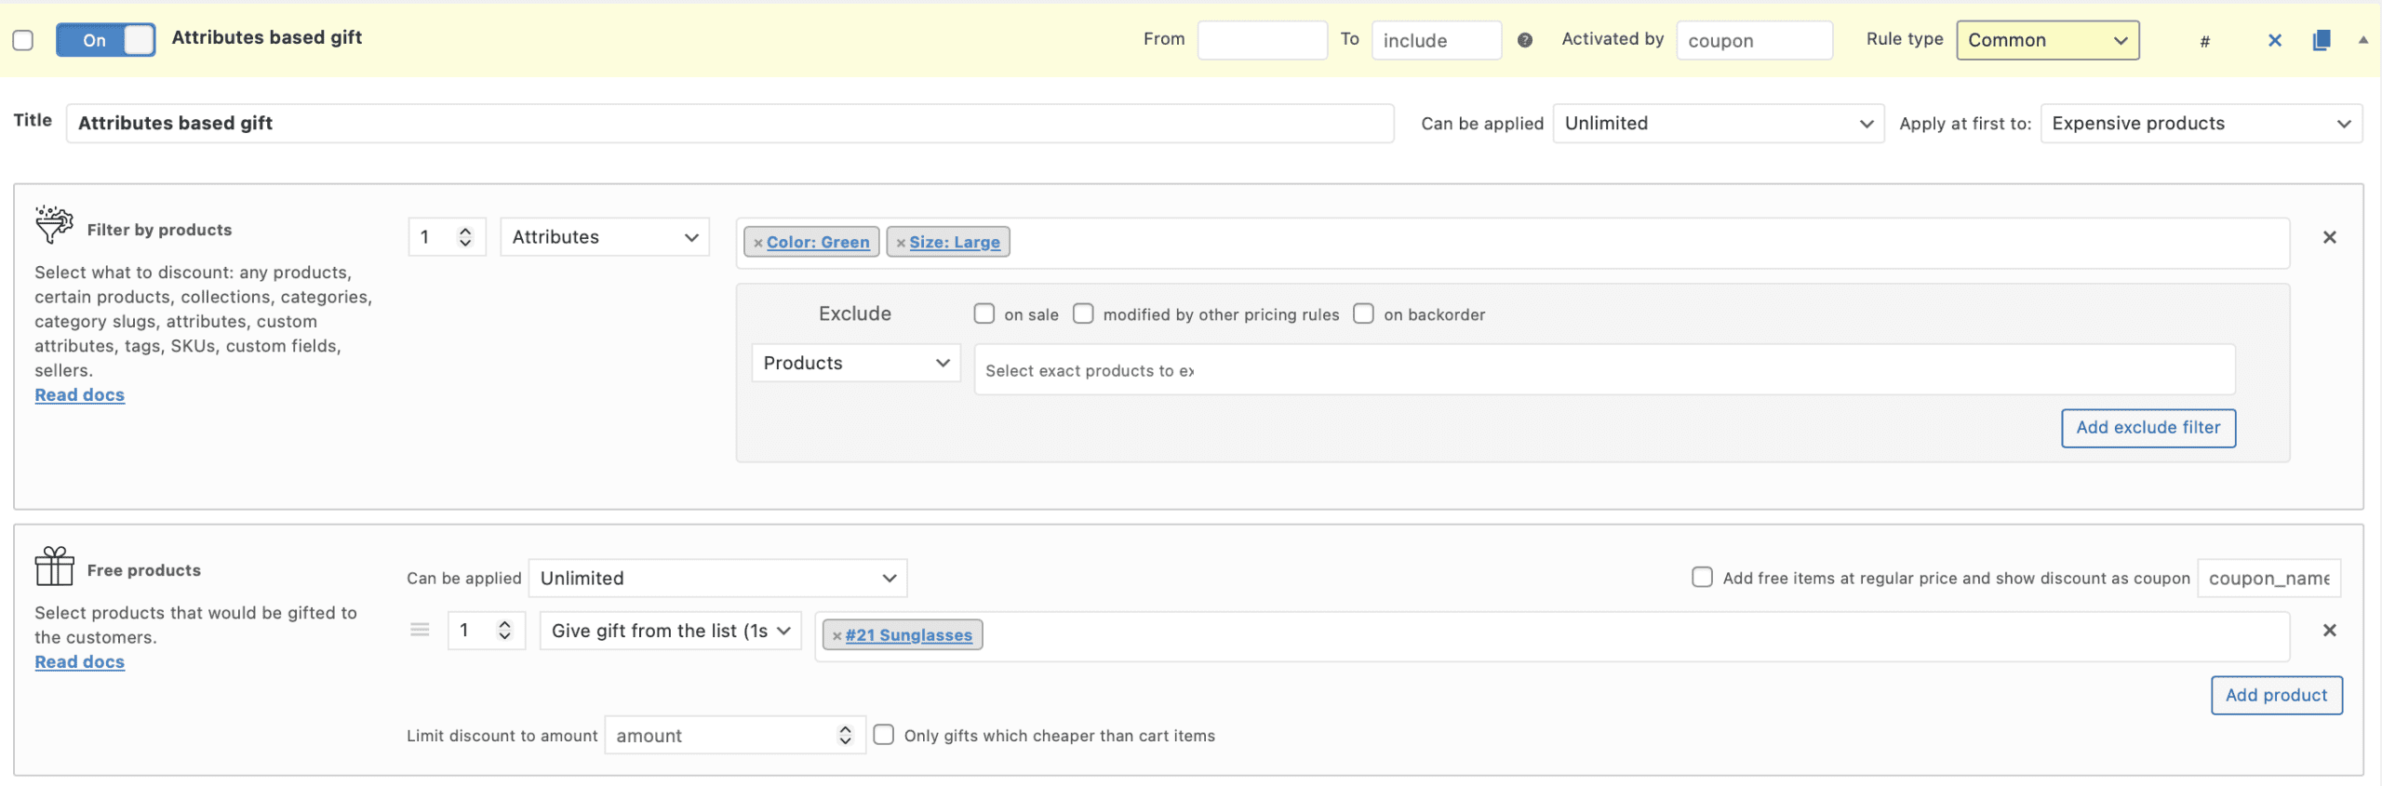
Task: Click the drag handle for gift row
Action: [x=420, y=631]
